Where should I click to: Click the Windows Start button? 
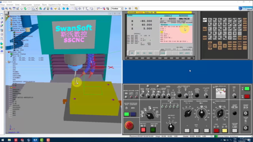pyautogui.click(x=3, y=140)
